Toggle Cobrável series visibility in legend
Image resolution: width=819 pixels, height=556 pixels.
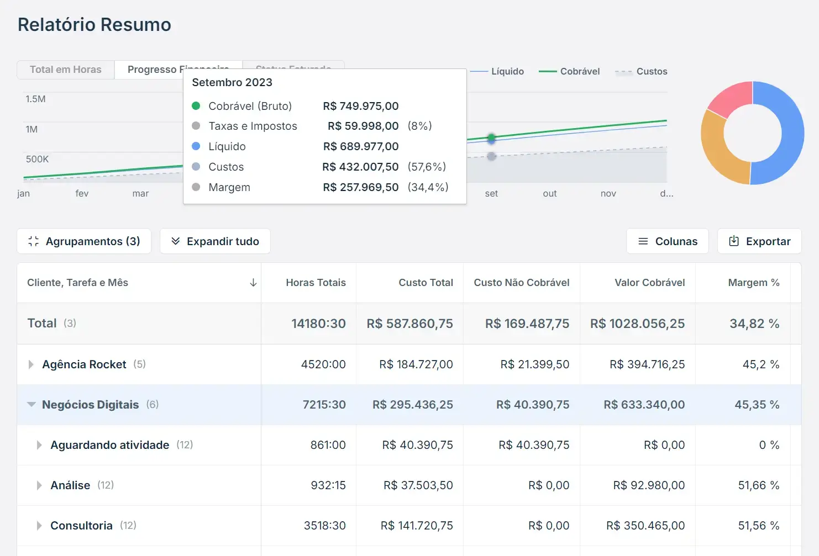580,71
